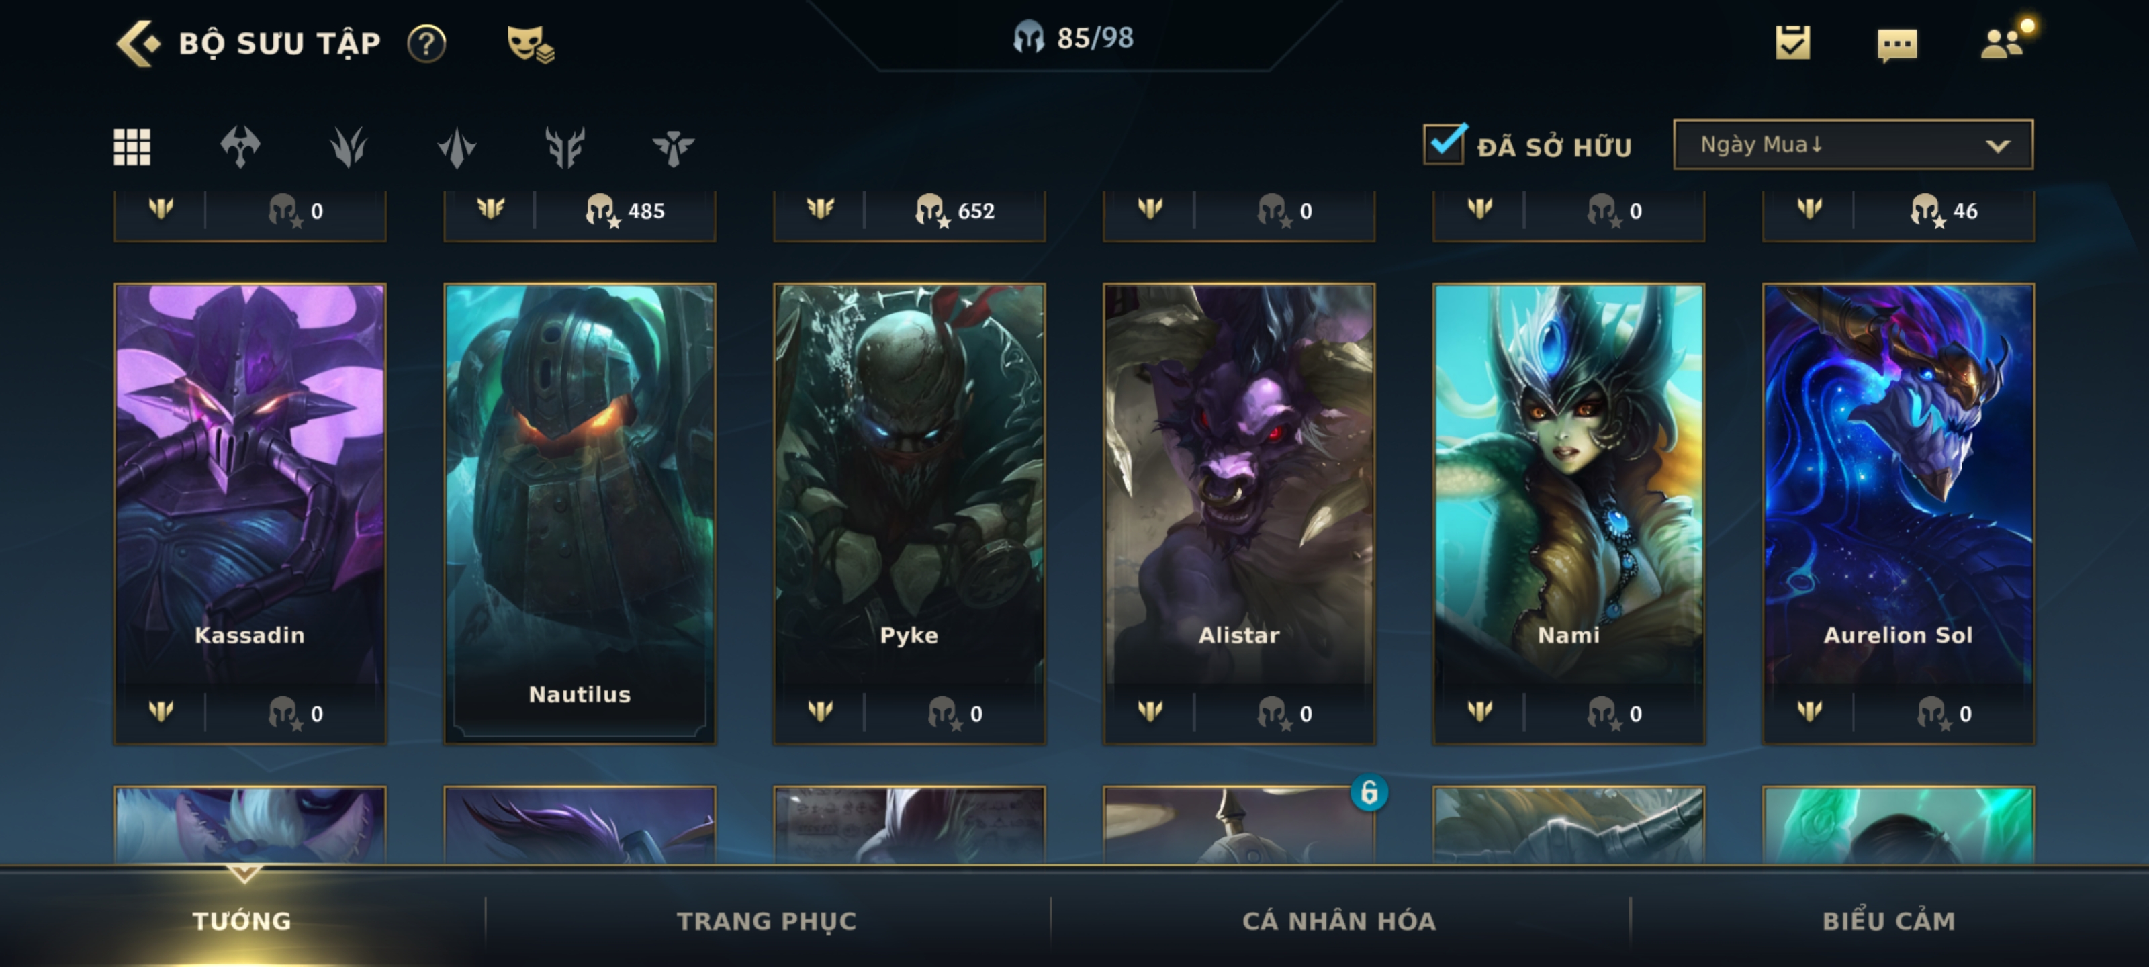Viewport: 2149px width, 967px height.
Task: Select the Pyke champion card
Action: coord(909,513)
